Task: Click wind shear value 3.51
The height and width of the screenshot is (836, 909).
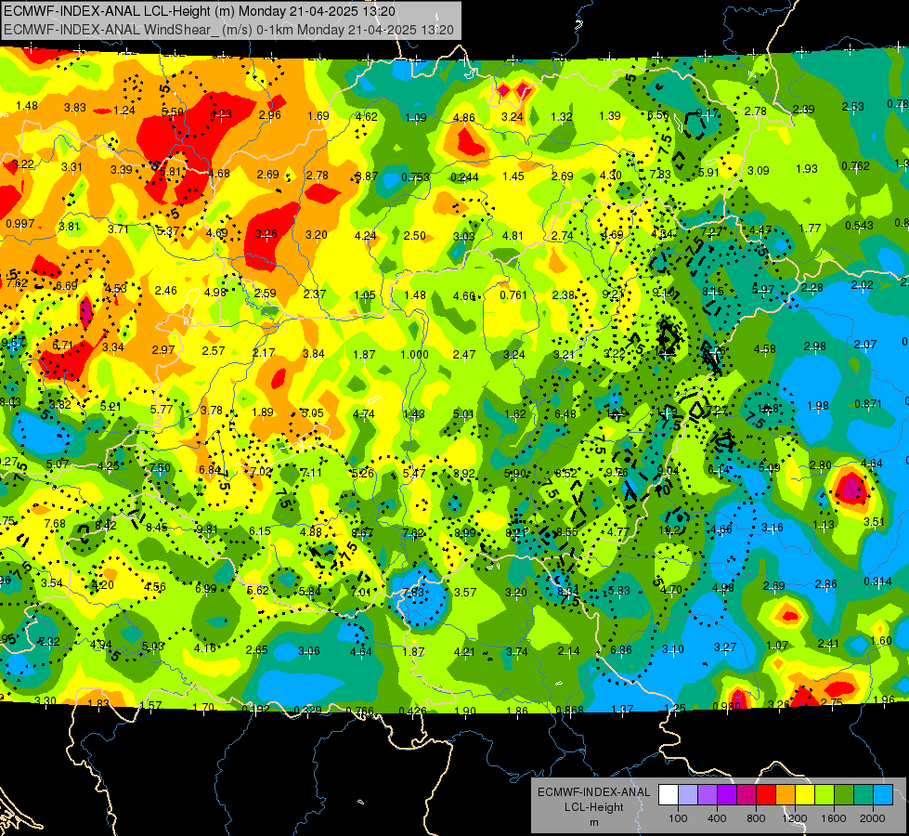Action: pos(874,521)
